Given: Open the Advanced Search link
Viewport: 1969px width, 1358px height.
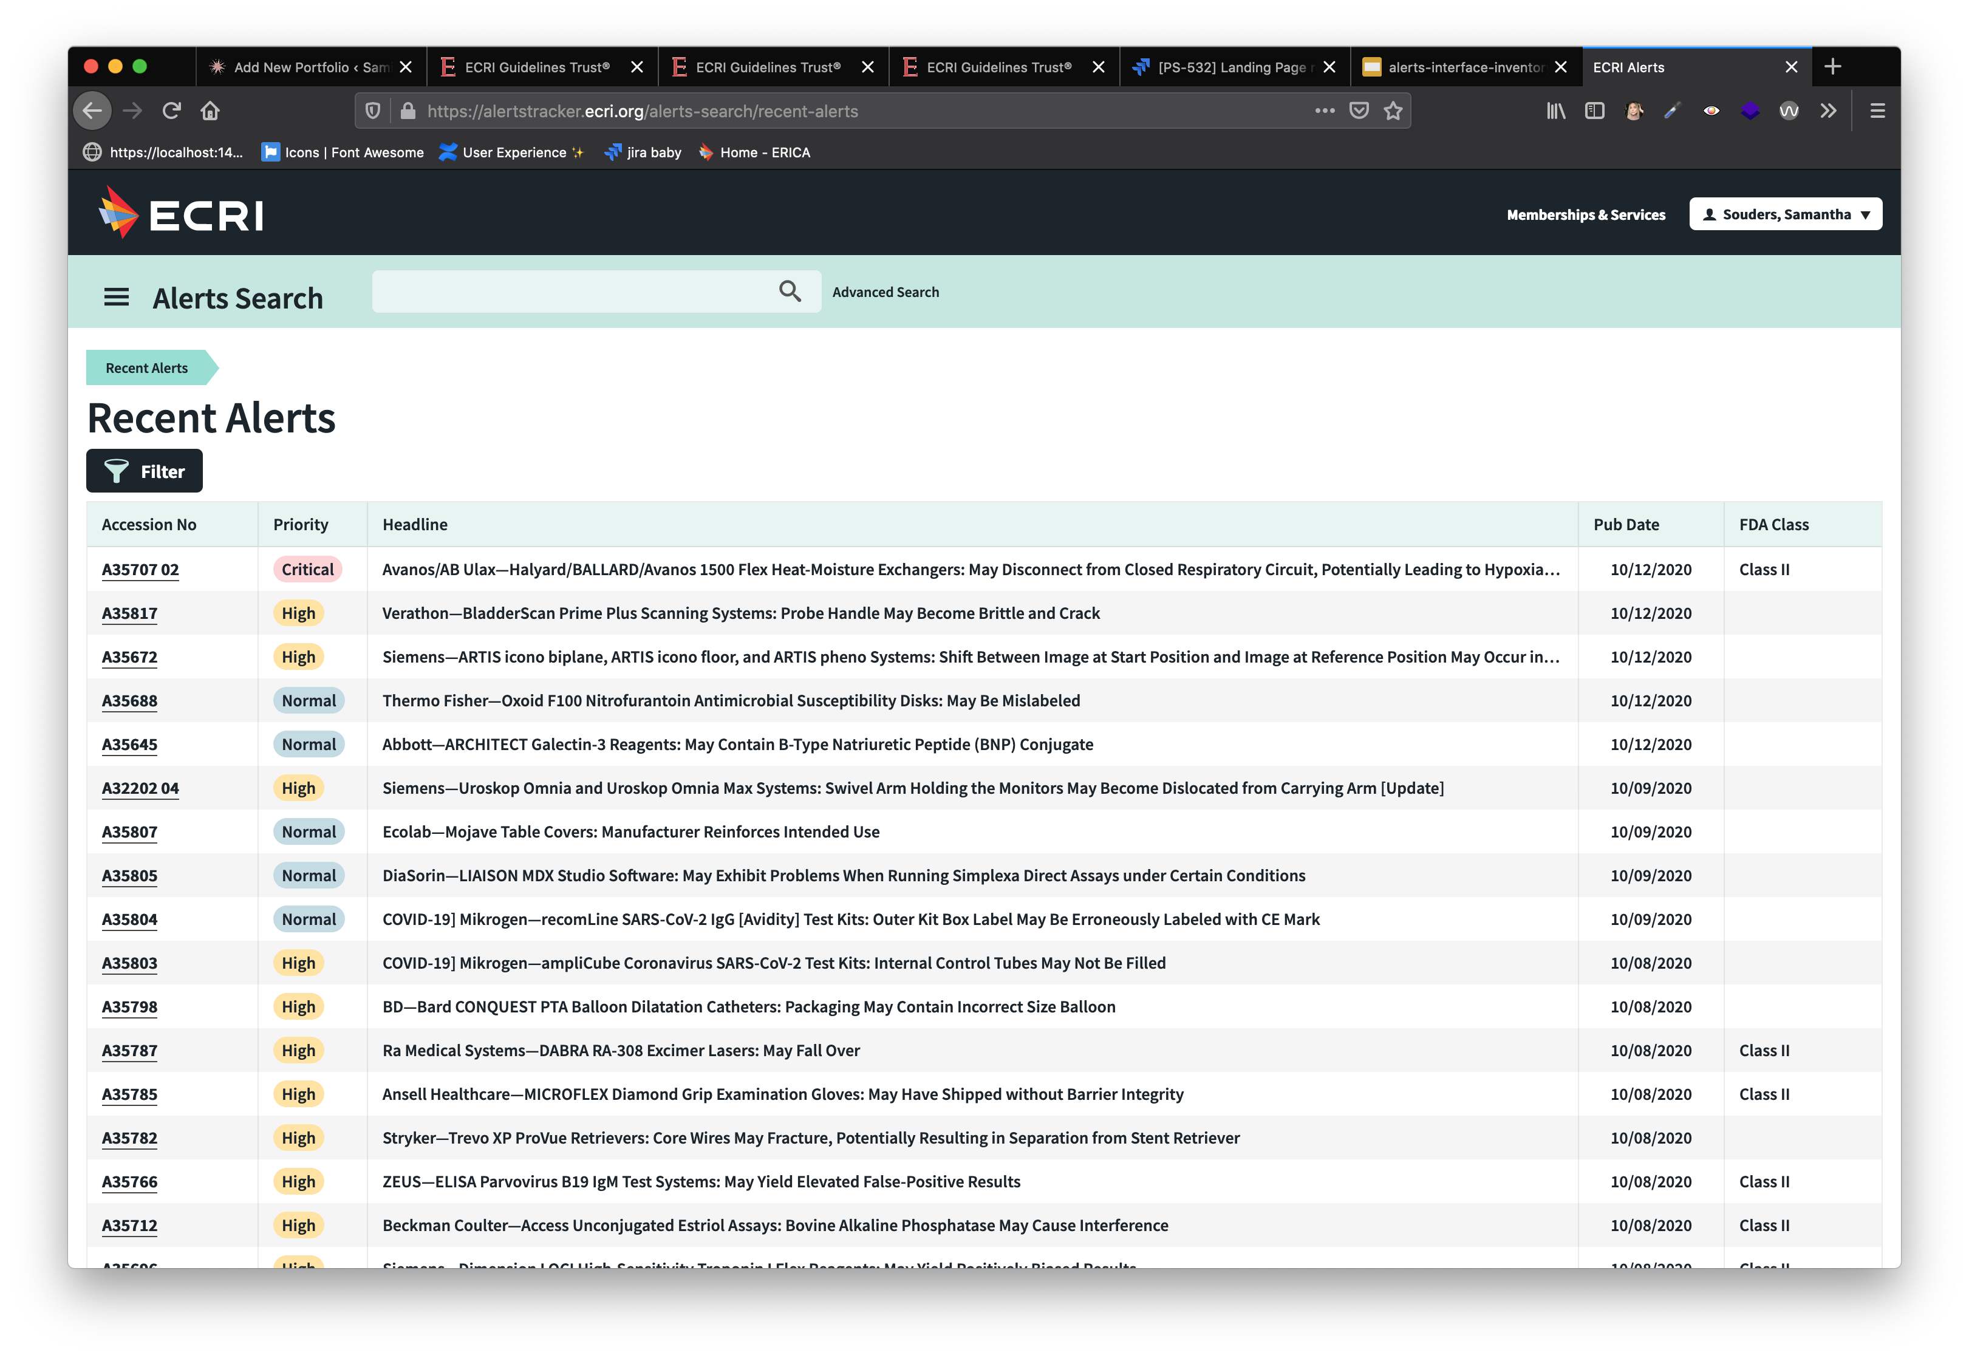Looking at the screenshot, I should click(x=885, y=292).
